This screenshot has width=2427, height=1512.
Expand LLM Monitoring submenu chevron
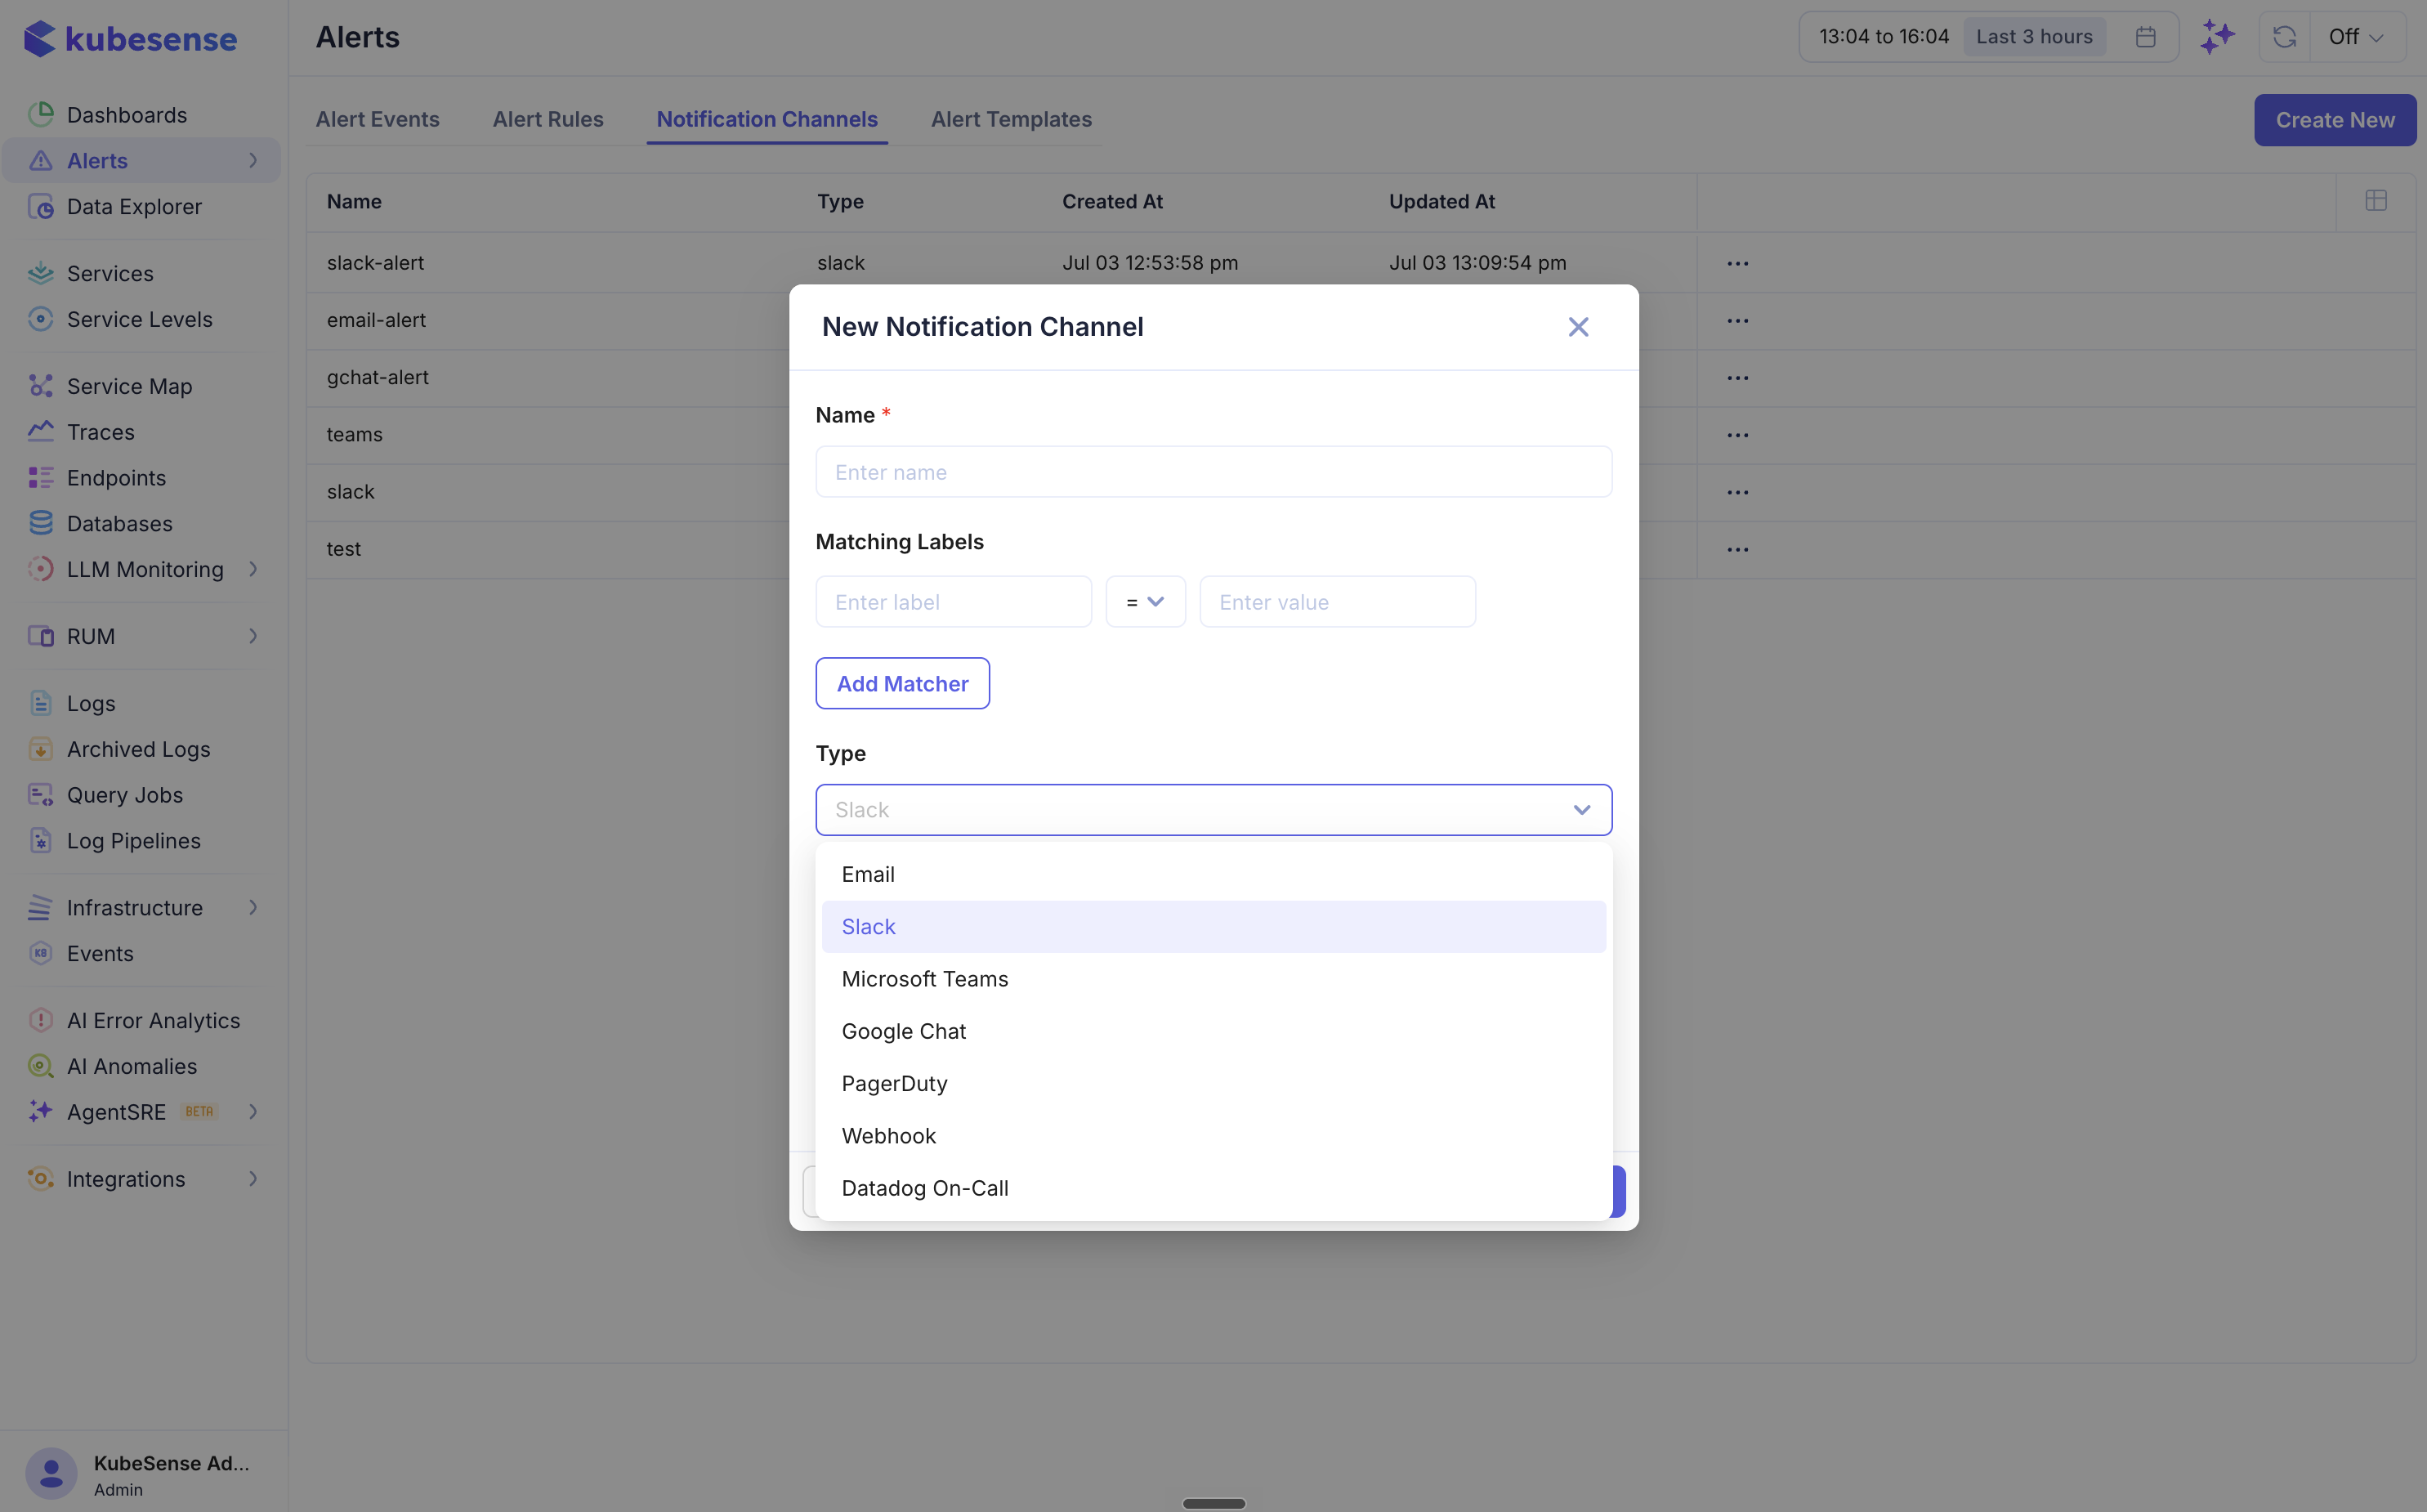pos(253,569)
